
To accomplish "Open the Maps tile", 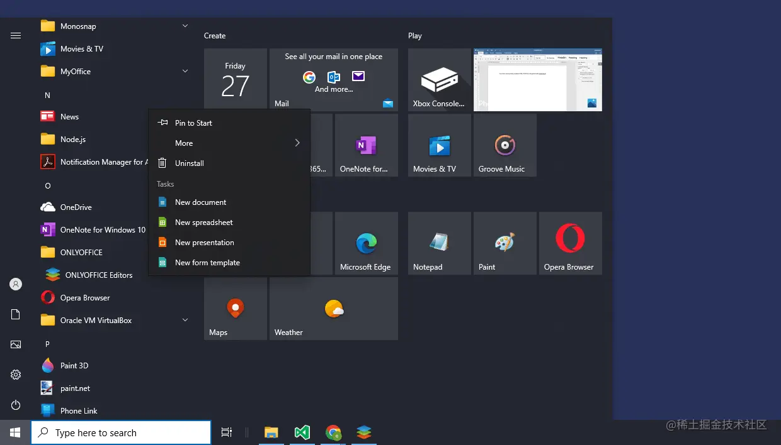I will coord(235,308).
